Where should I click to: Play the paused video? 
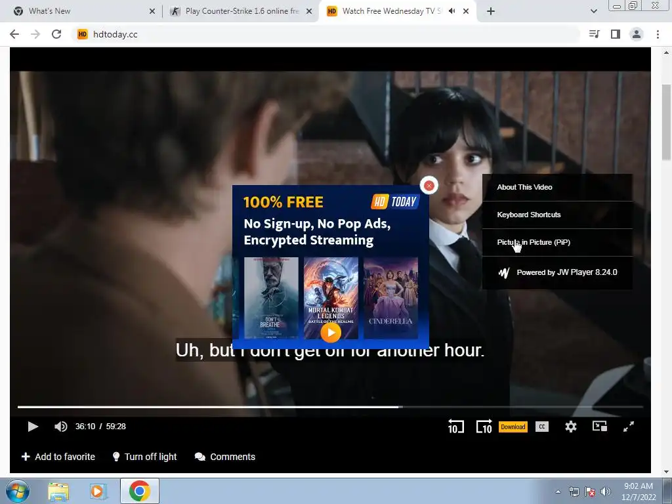click(33, 427)
